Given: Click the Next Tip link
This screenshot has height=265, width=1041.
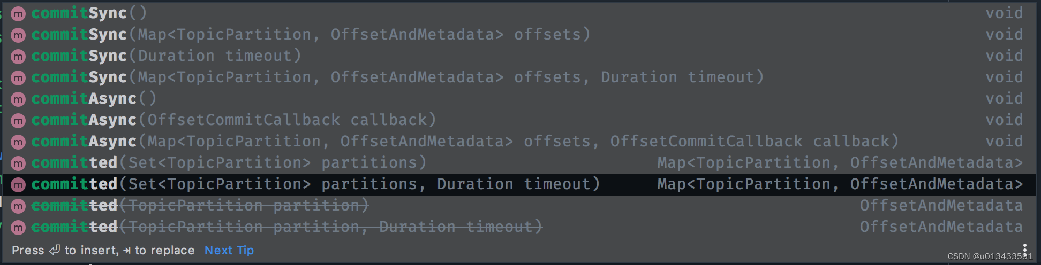Looking at the screenshot, I should 229,250.
